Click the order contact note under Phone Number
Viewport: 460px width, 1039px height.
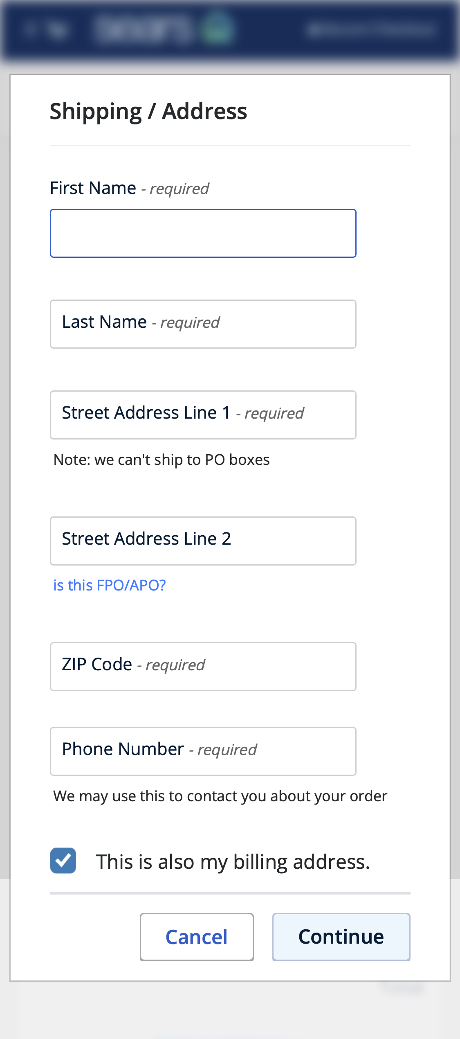click(x=220, y=796)
